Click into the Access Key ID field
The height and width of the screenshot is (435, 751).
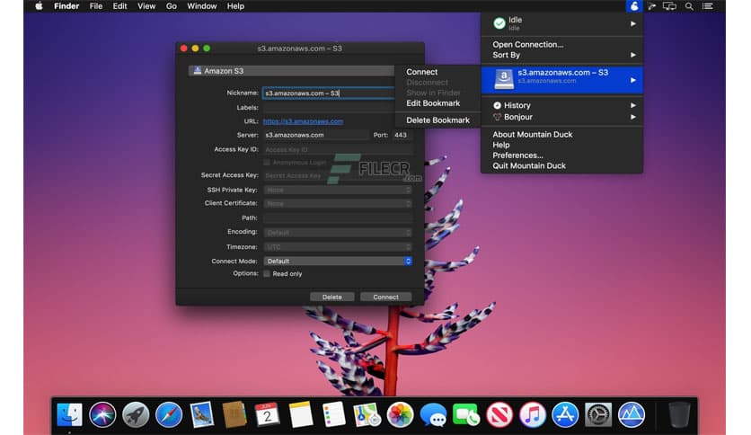[338, 150]
